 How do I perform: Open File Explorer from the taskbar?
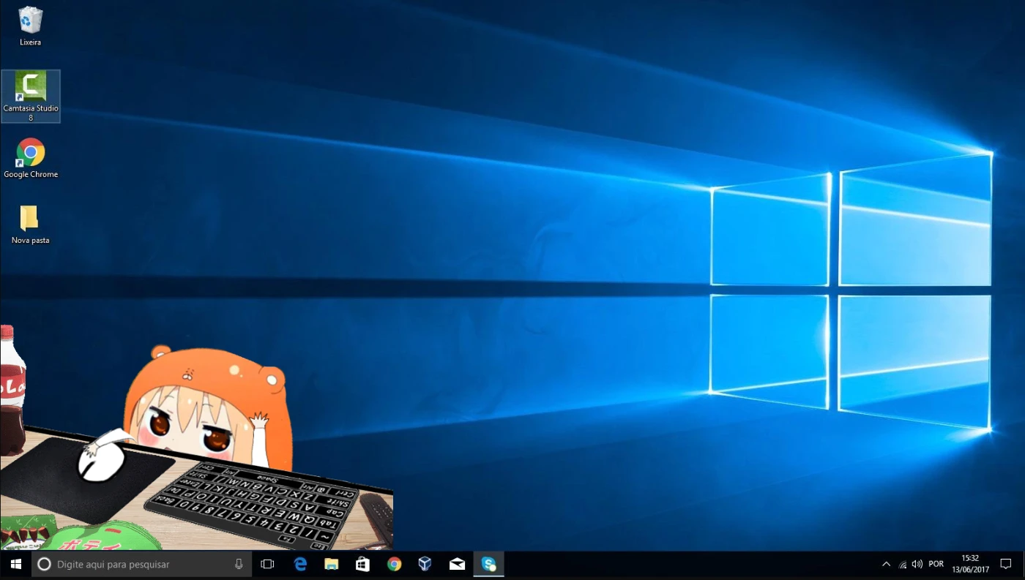click(x=332, y=564)
